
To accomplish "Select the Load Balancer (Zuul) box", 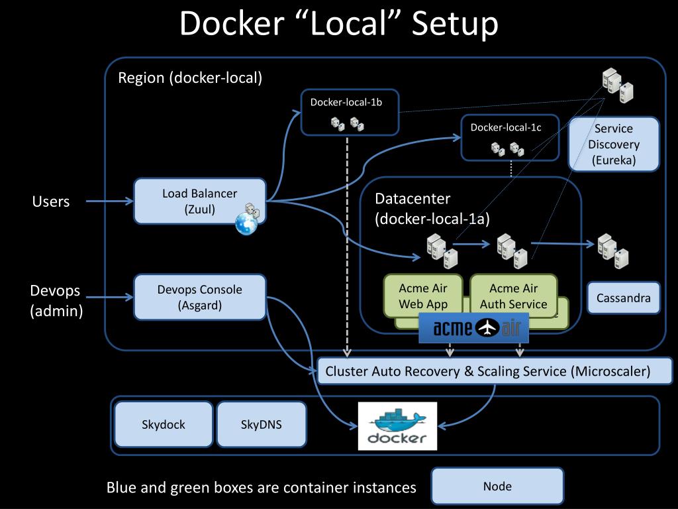I will (200, 201).
